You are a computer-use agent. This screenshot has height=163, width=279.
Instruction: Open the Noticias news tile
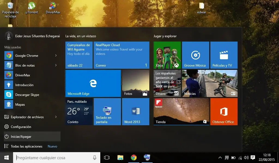tap(210, 83)
